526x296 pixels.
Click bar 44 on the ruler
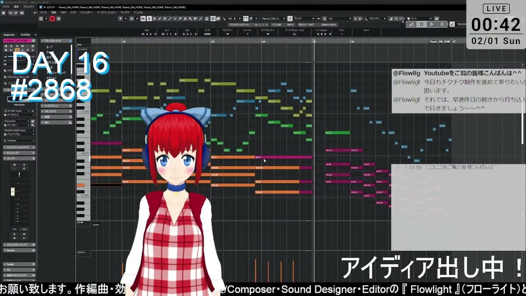(263, 41)
